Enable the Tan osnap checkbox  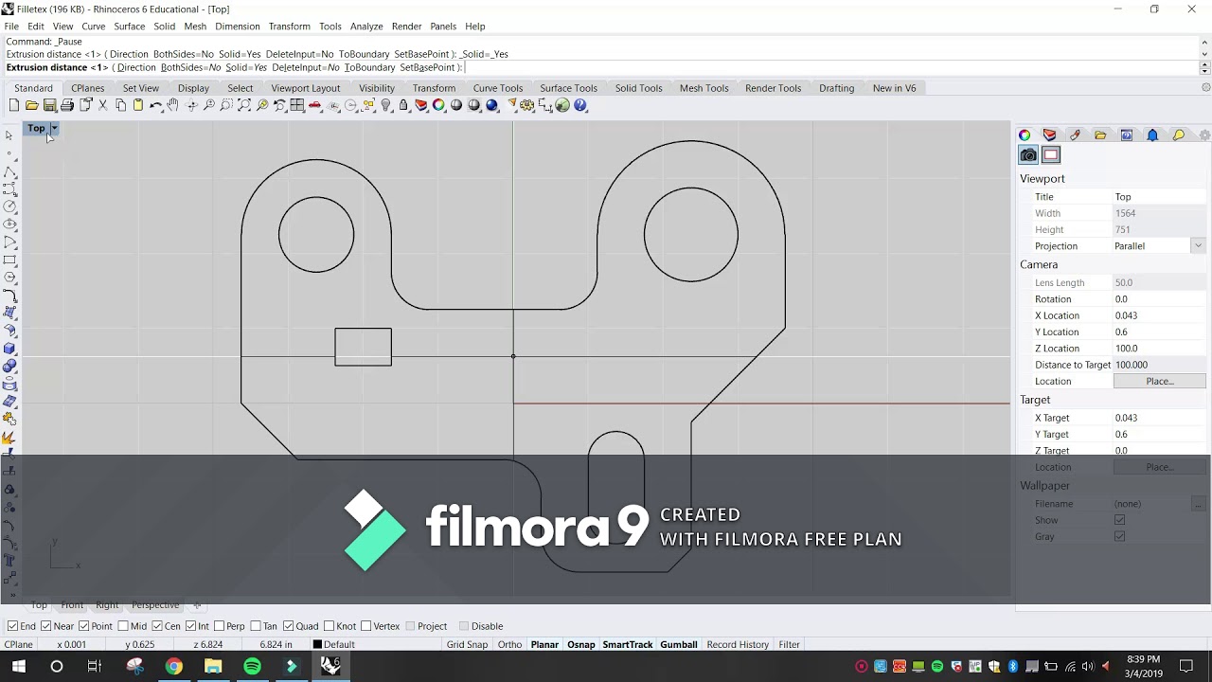point(257,626)
